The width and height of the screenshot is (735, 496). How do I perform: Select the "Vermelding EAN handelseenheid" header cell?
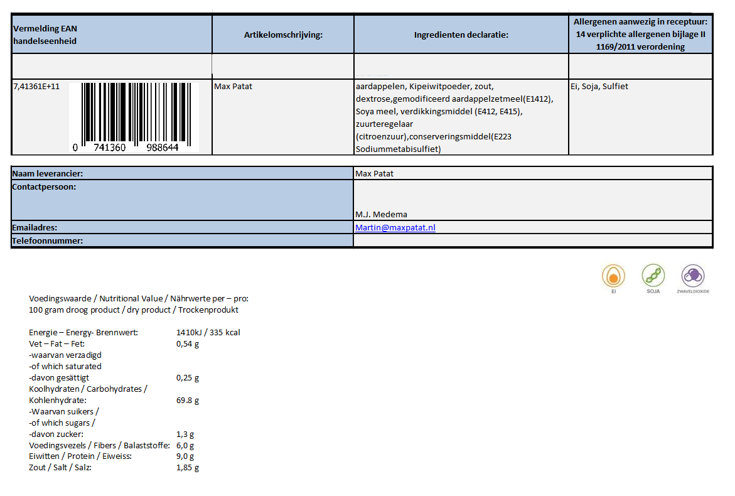(112, 35)
